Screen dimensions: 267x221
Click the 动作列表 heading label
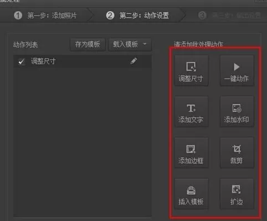pyautogui.click(x=25, y=44)
